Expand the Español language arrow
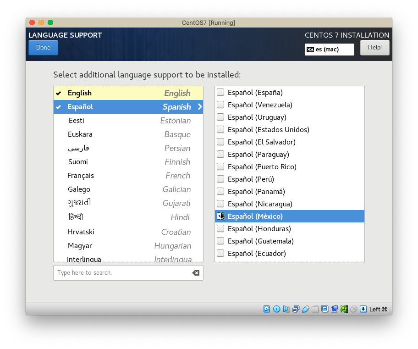The image size is (418, 349). coord(199,107)
